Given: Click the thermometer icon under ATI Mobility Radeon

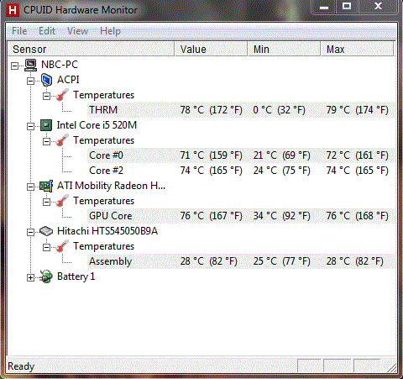Looking at the screenshot, I should tap(62, 201).
